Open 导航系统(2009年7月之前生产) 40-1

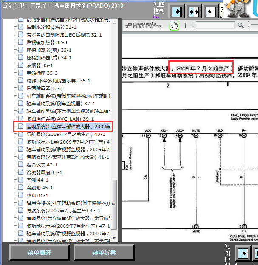[x=66, y=134]
